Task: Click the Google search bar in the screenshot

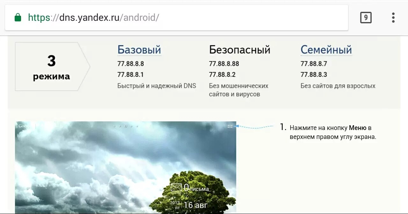Action: (25, 126)
